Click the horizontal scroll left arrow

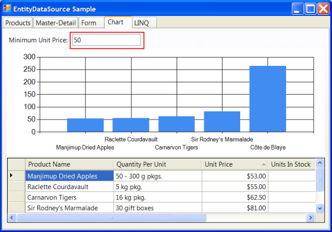[x=12, y=218]
